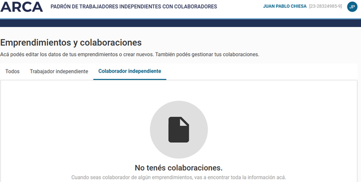Viewport: 361px width, 182px height.
Task: Select the Colaborador independiente tab
Action: tap(130, 71)
